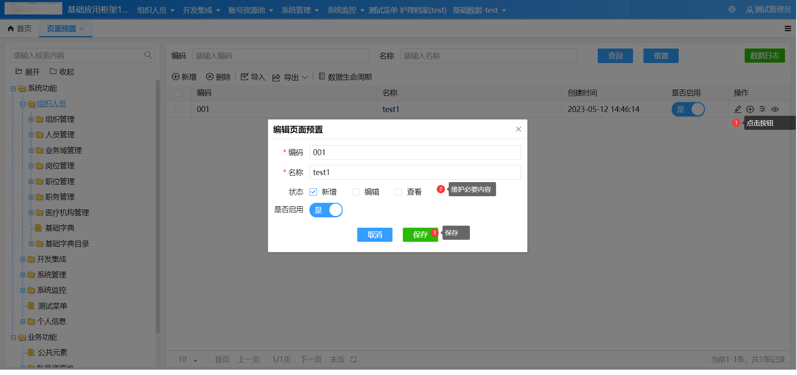Open the 系统监控 menu

(x=342, y=10)
